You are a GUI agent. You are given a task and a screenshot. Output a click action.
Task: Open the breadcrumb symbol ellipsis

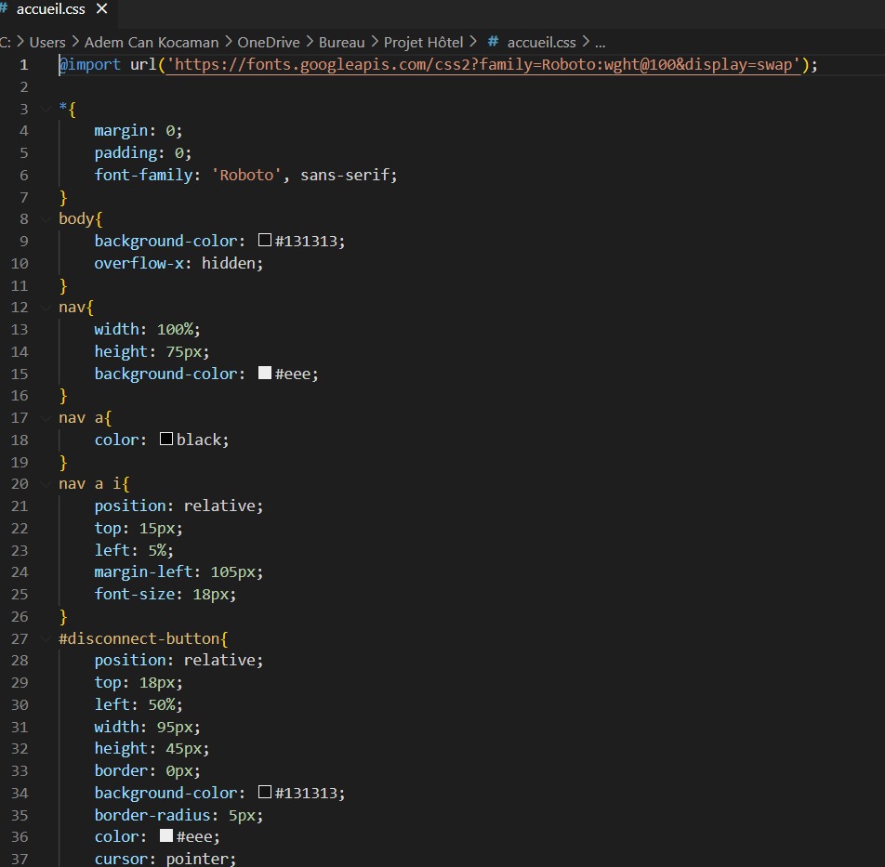tap(600, 42)
